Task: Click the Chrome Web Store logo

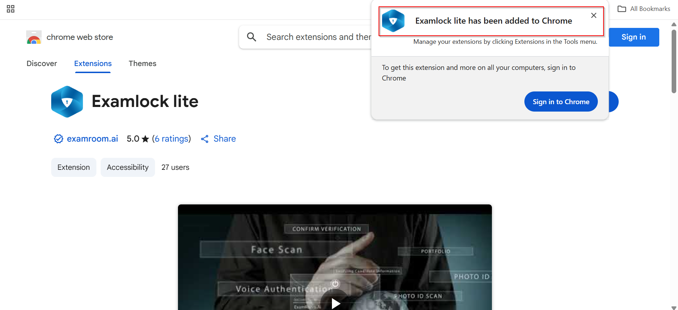Action: point(34,37)
